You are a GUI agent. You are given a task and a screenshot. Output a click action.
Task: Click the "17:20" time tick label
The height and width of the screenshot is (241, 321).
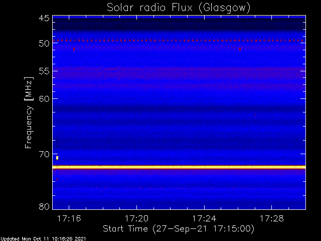click(x=136, y=219)
